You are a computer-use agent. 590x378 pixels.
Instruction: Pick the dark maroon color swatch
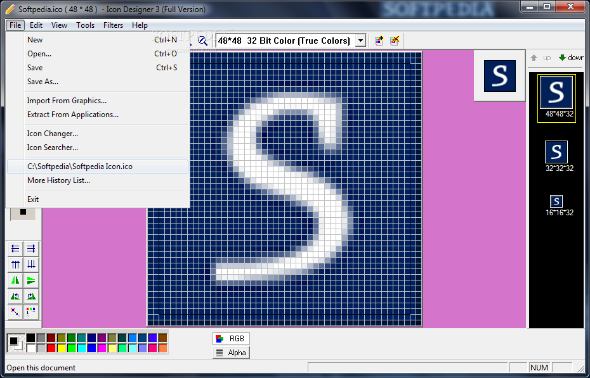(x=51, y=338)
